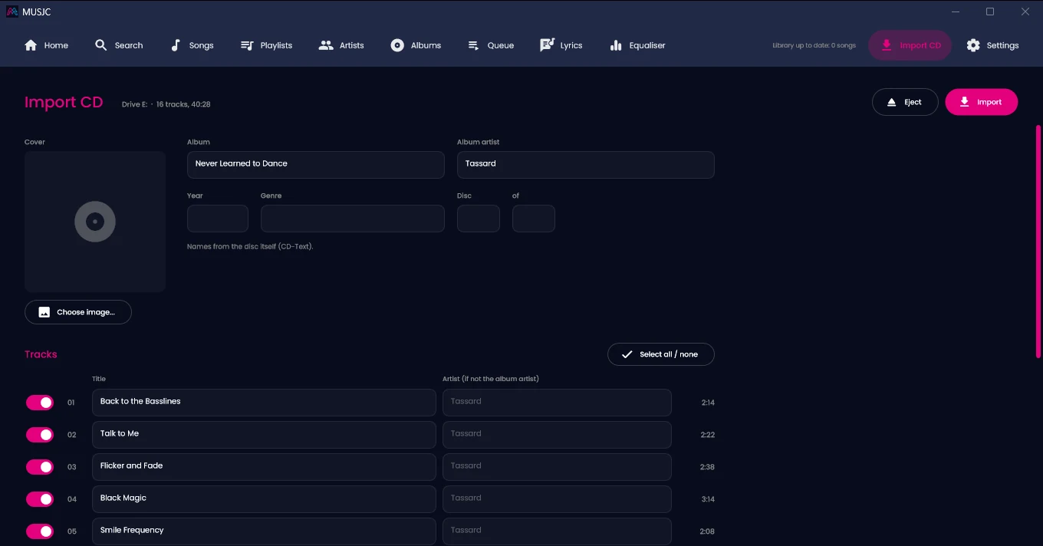Click the 'Library up to date: 0 songs' status

[814, 46]
